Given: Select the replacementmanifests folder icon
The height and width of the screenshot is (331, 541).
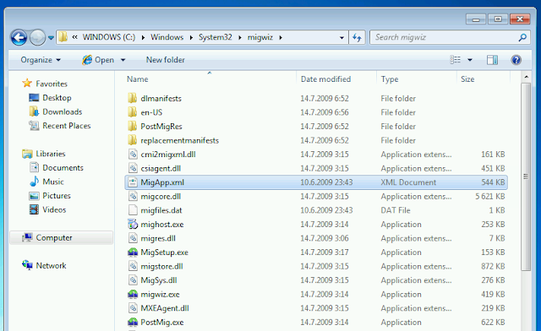Looking at the screenshot, I should tap(133, 140).
